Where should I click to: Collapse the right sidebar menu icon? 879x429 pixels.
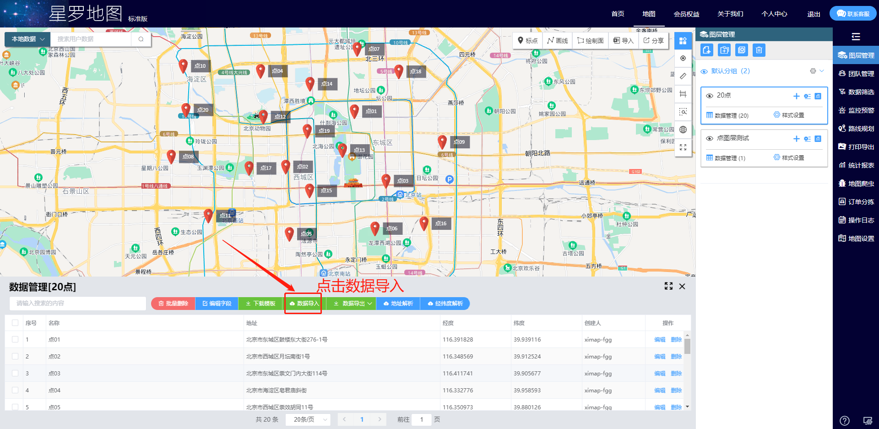[856, 37]
